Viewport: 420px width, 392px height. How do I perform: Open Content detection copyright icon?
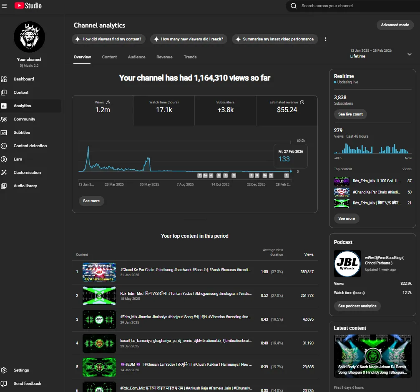pyautogui.click(x=4, y=146)
